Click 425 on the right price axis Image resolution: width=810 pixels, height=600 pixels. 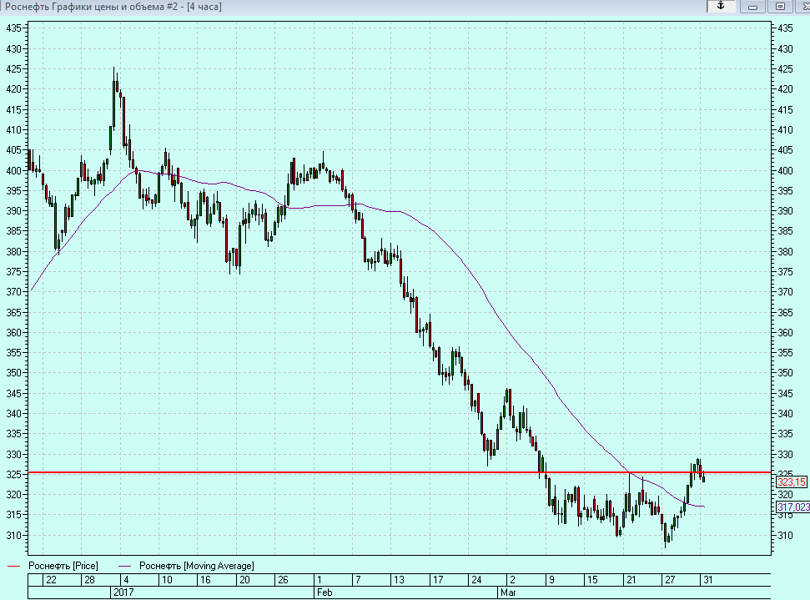pos(785,68)
